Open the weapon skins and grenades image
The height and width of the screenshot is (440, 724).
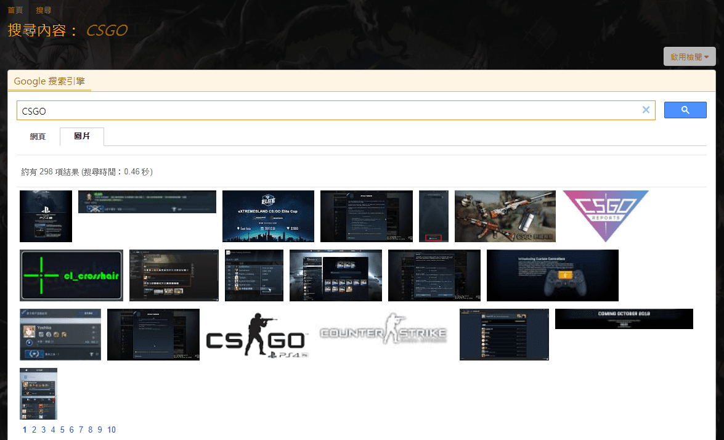point(505,216)
